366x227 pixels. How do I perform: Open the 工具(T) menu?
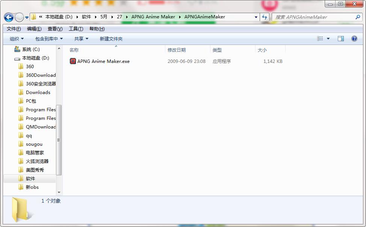(76, 29)
